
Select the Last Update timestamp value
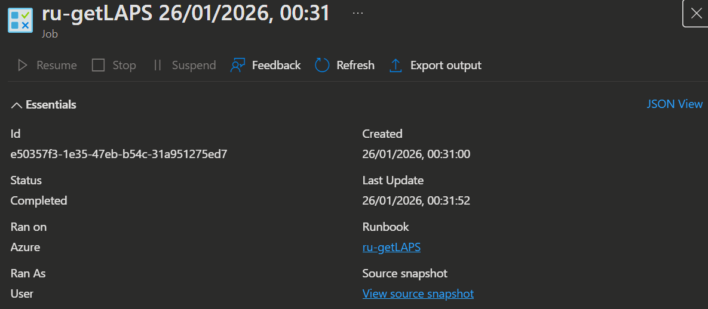416,200
